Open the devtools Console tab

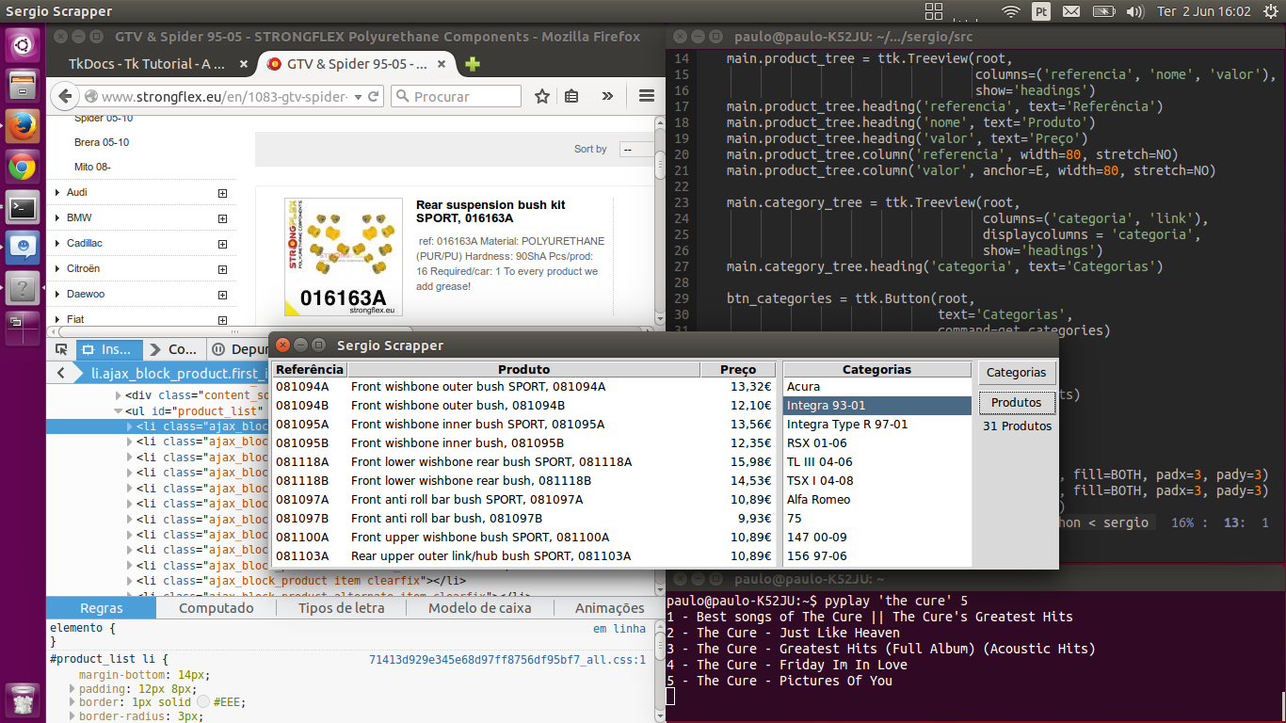(x=174, y=349)
